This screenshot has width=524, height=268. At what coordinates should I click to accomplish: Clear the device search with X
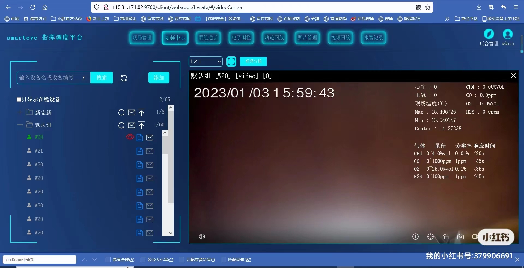tap(84, 78)
